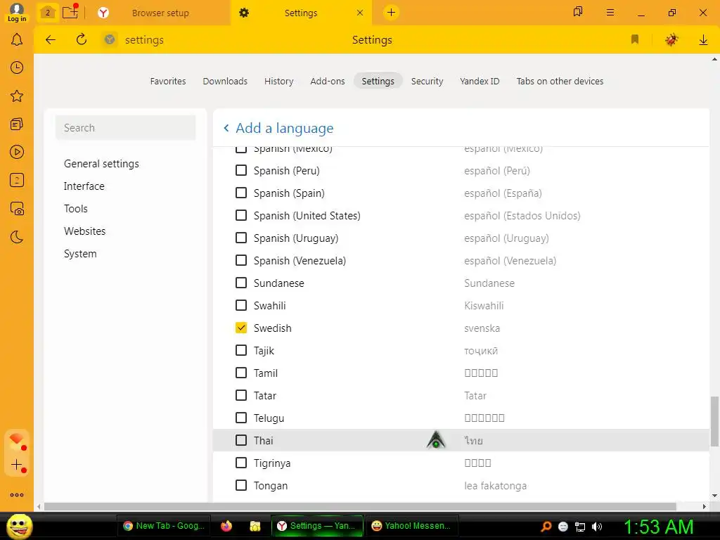The width and height of the screenshot is (720, 540).
Task: Open a new tab with plus button
Action: [x=391, y=13]
